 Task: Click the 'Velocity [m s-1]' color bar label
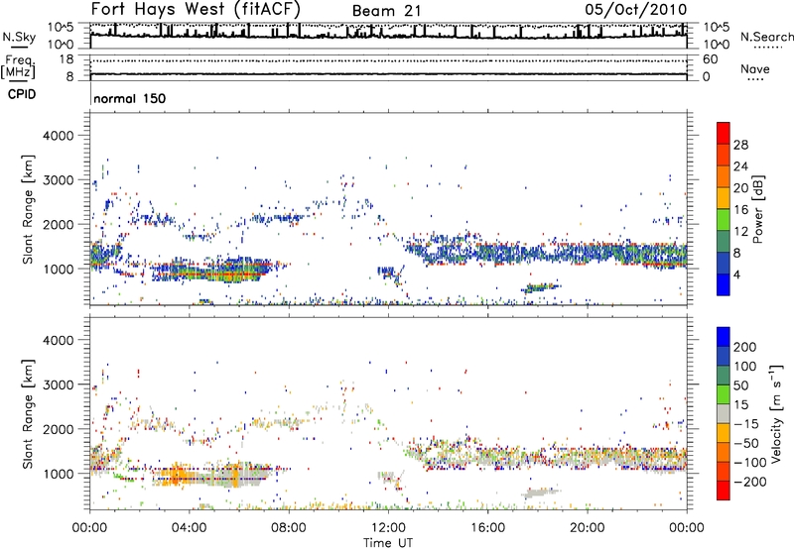coord(776,413)
